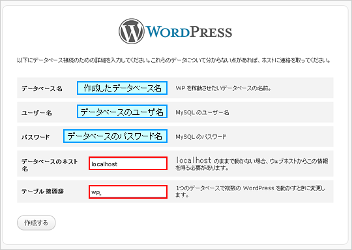Click the データベース名 row label

[x=42, y=88]
